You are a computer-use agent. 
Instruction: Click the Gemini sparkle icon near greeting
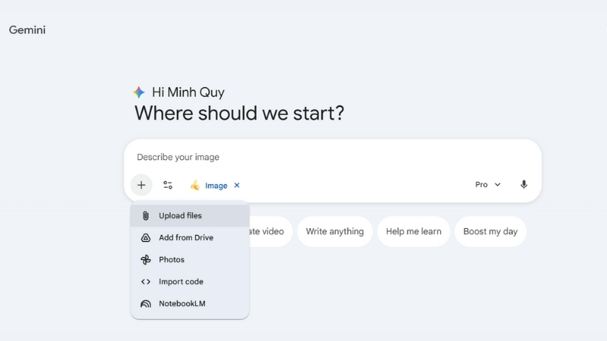139,92
